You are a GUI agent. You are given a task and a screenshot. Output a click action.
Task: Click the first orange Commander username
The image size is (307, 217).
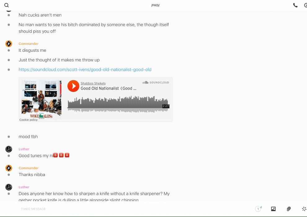click(x=29, y=44)
